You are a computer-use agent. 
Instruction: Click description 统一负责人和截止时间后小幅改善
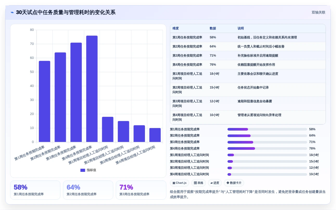click(261, 46)
